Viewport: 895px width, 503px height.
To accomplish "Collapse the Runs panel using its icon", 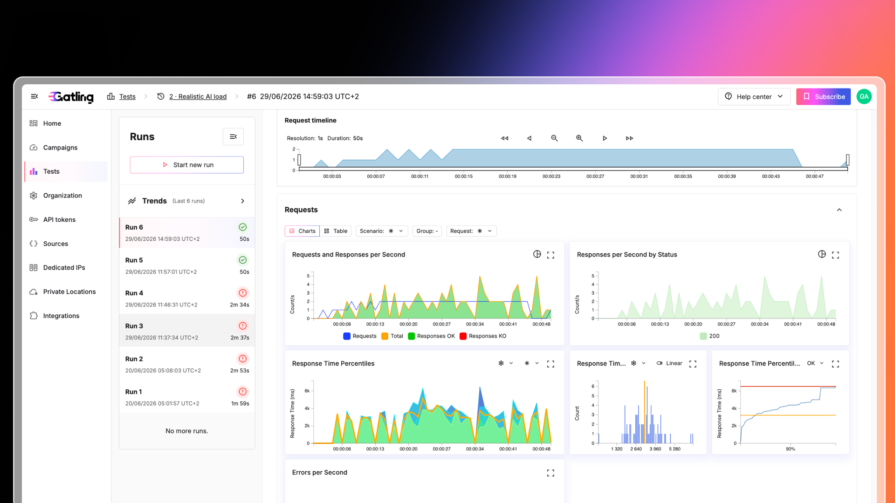I will [233, 136].
